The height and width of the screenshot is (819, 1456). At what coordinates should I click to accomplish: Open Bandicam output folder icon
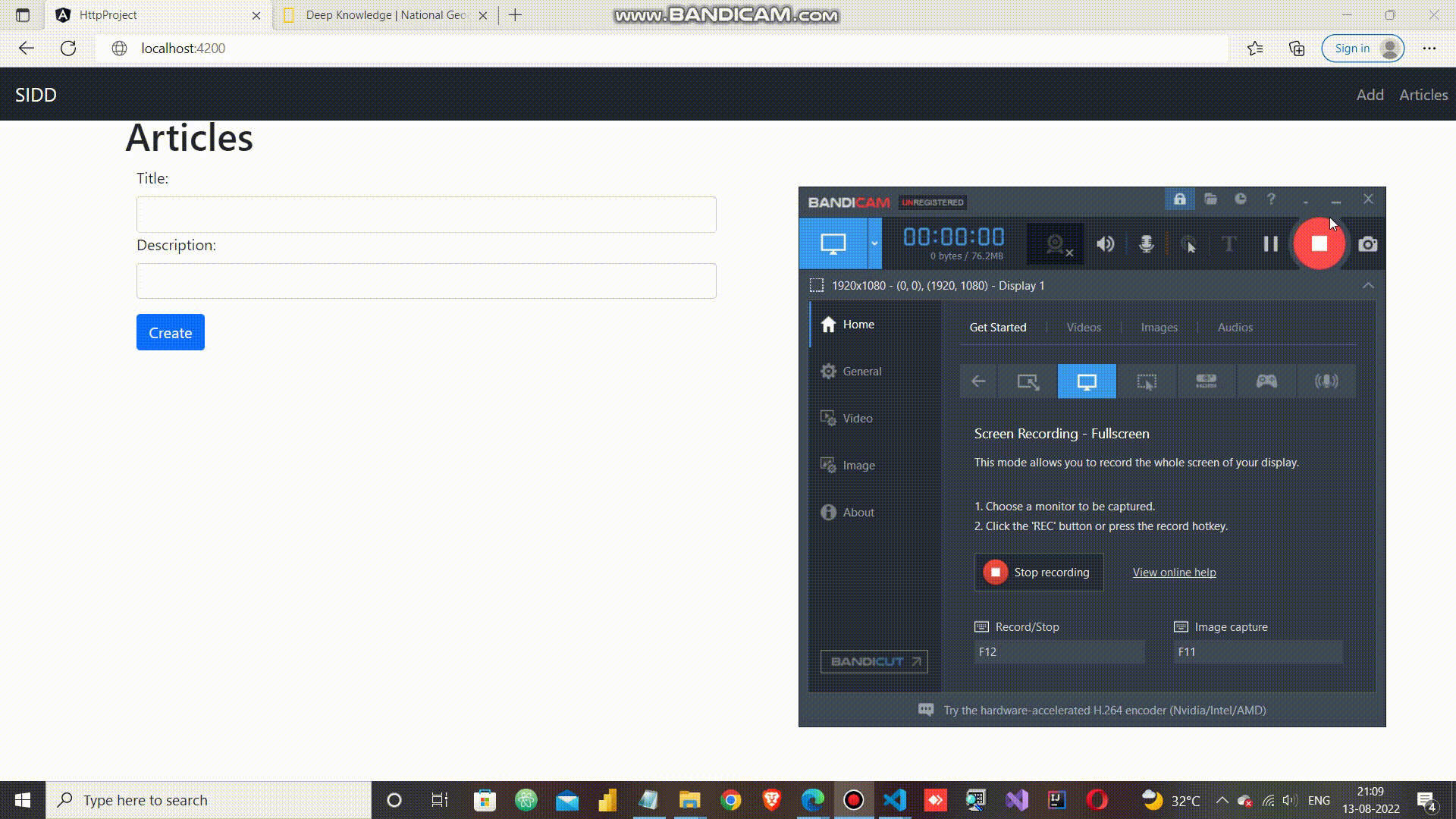pyautogui.click(x=1210, y=199)
